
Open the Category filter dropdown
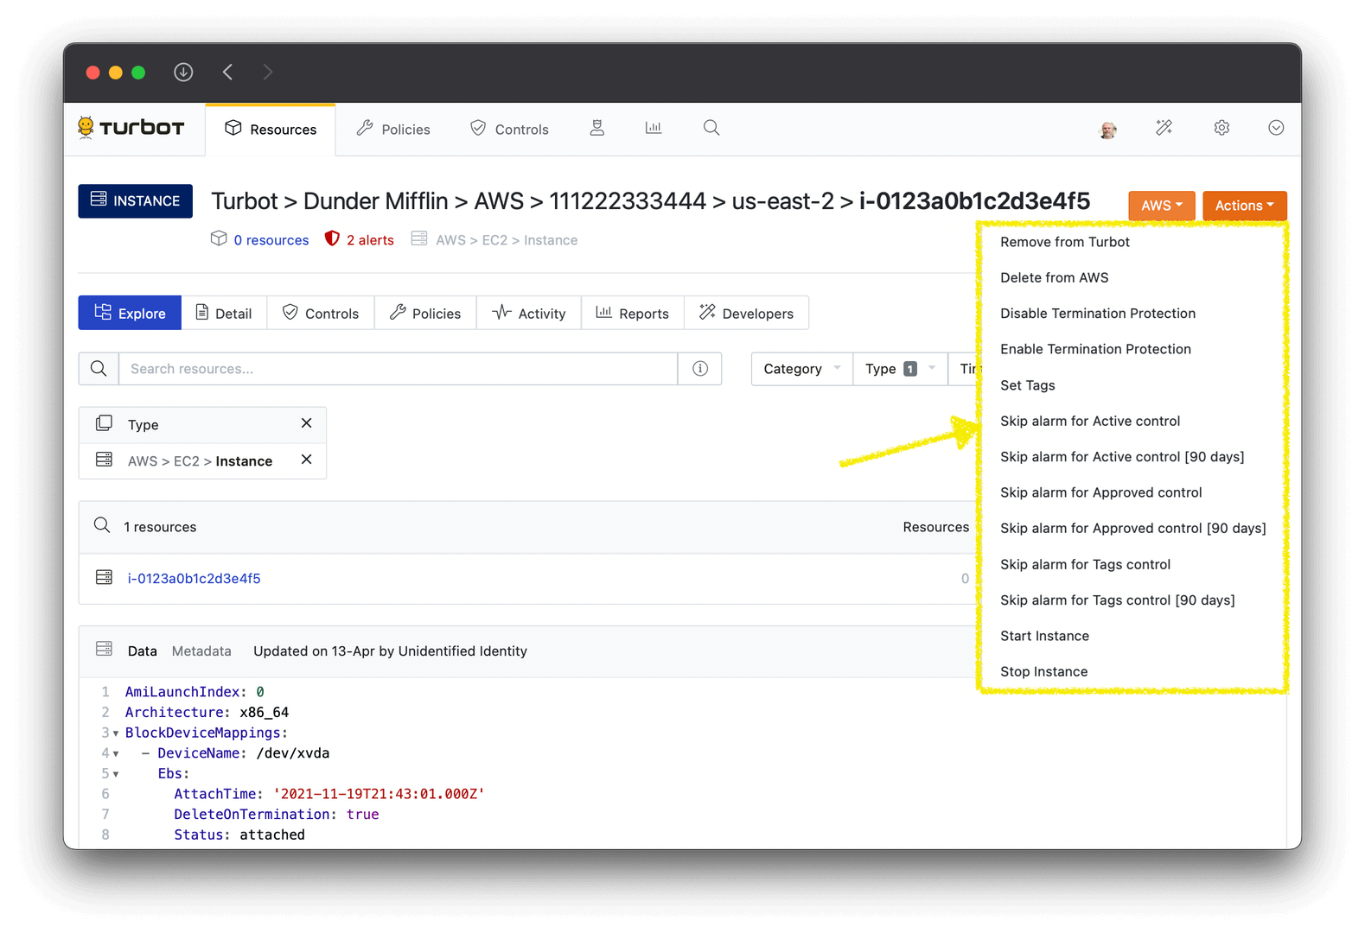[801, 369]
